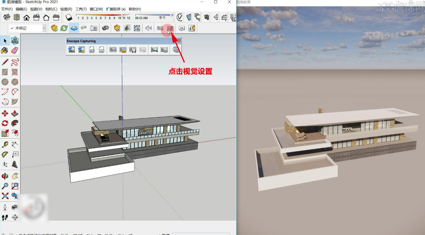Select the 3D Text tool
The height and width of the screenshot is (235, 425).
15,164
